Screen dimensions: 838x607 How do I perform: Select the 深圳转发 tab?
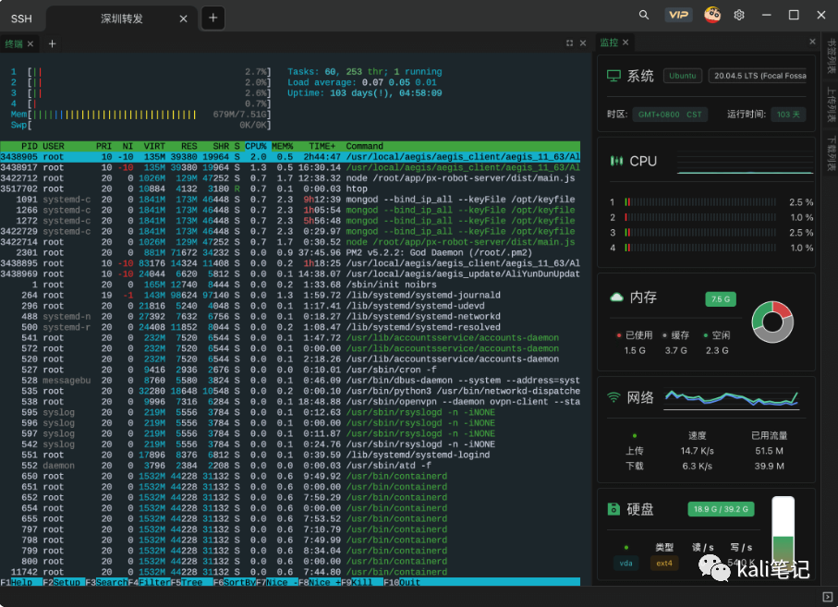(x=122, y=18)
